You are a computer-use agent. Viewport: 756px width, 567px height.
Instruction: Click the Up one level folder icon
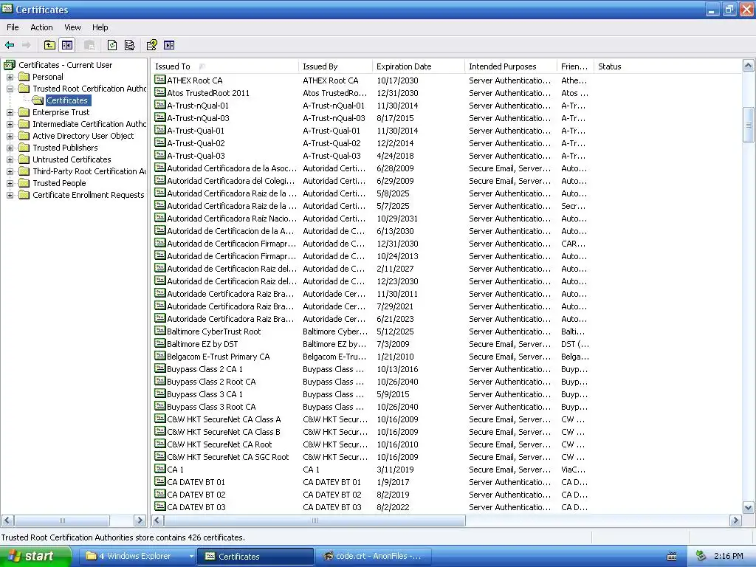point(49,45)
